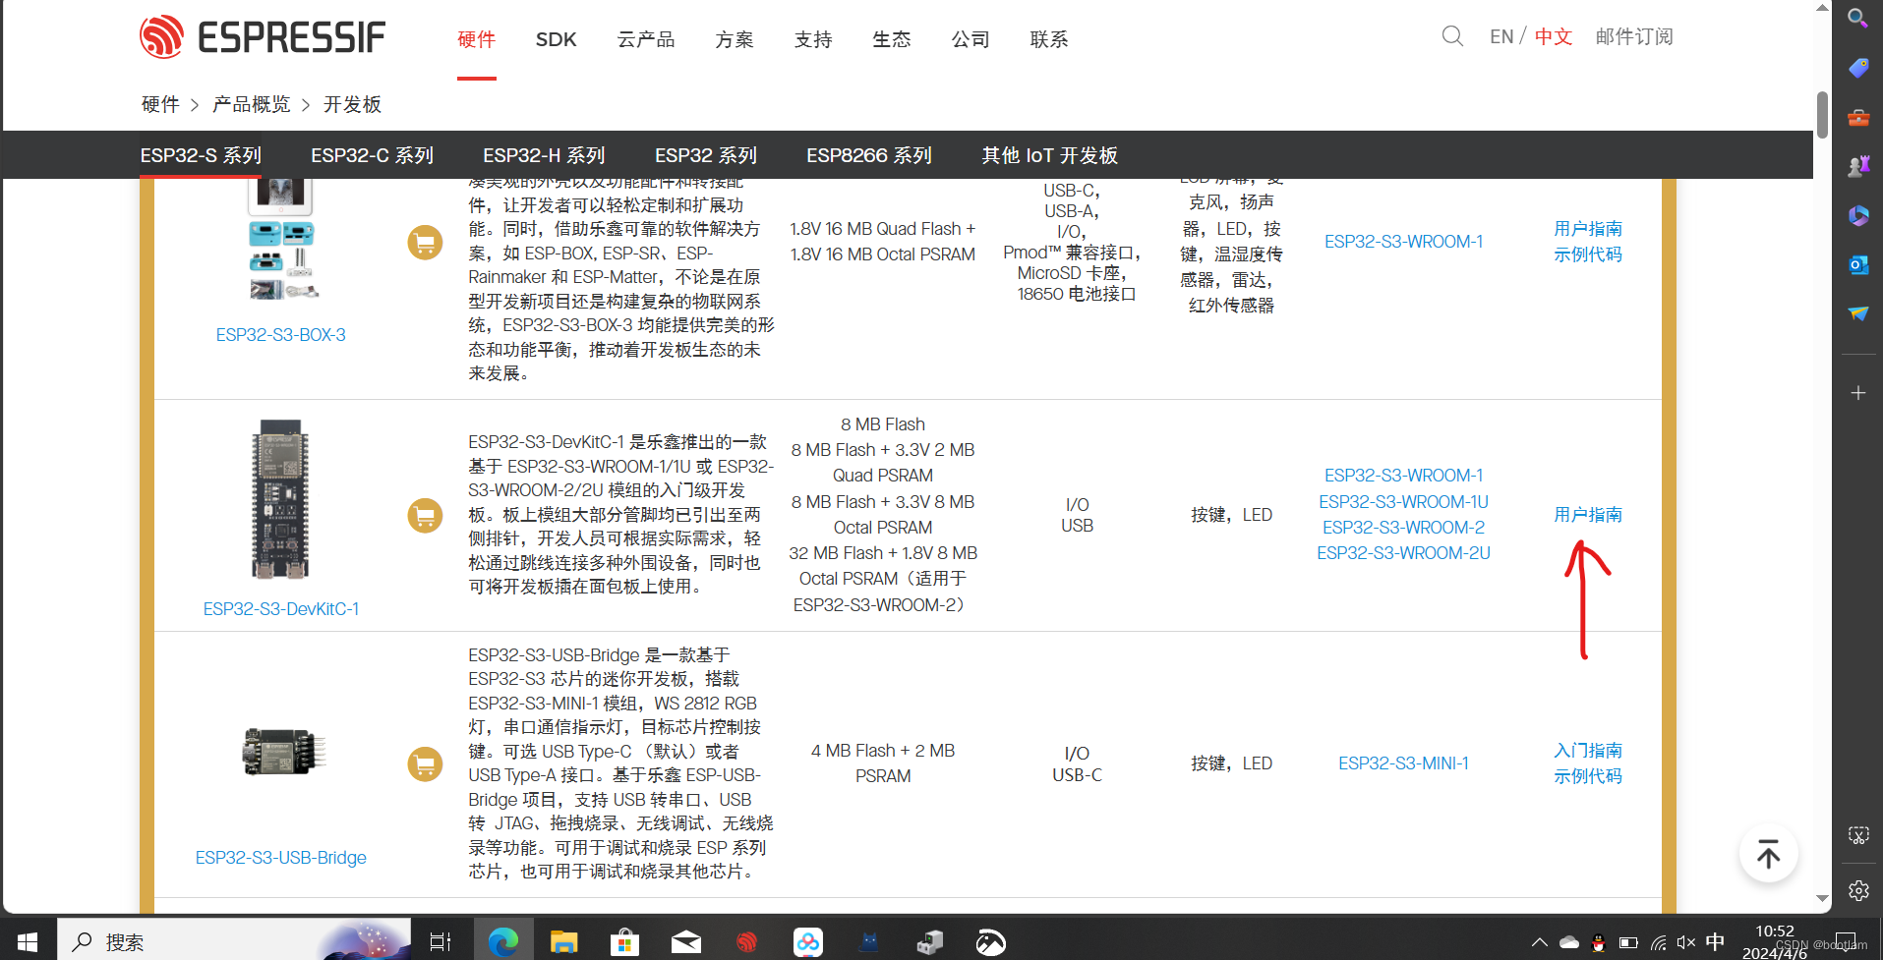Open the 方案 navigation menu
This screenshot has height=960, width=1883.
click(x=735, y=39)
